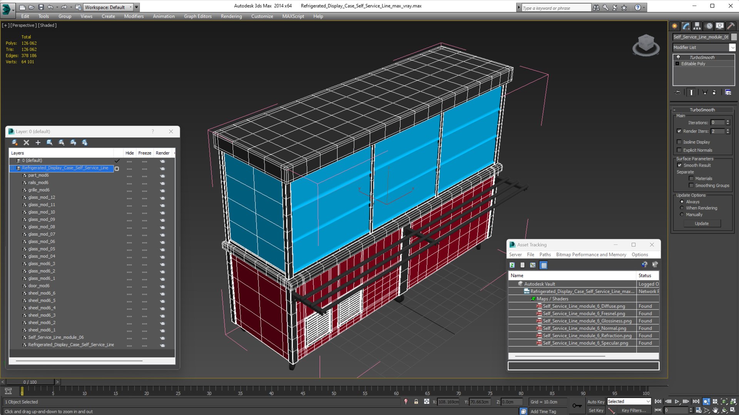The image size is (739, 415).
Task: Open the Modifier List dropdown
Action: coord(704,47)
